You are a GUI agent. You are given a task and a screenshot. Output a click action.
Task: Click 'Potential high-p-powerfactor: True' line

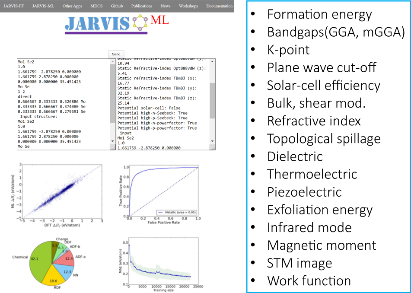[157, 128]
